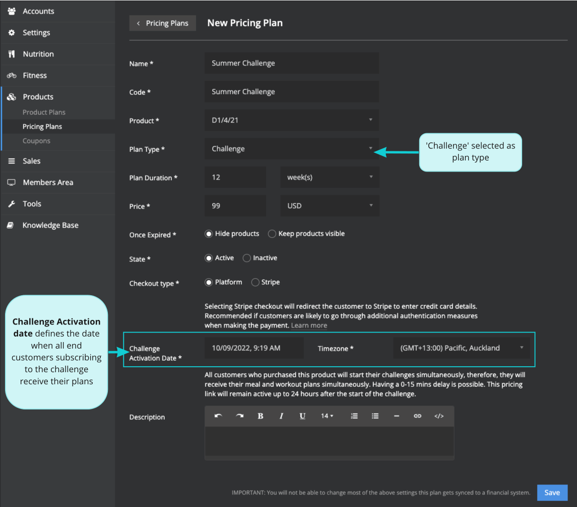
Task: Click the redo icon in description editor
Action: 239,416
